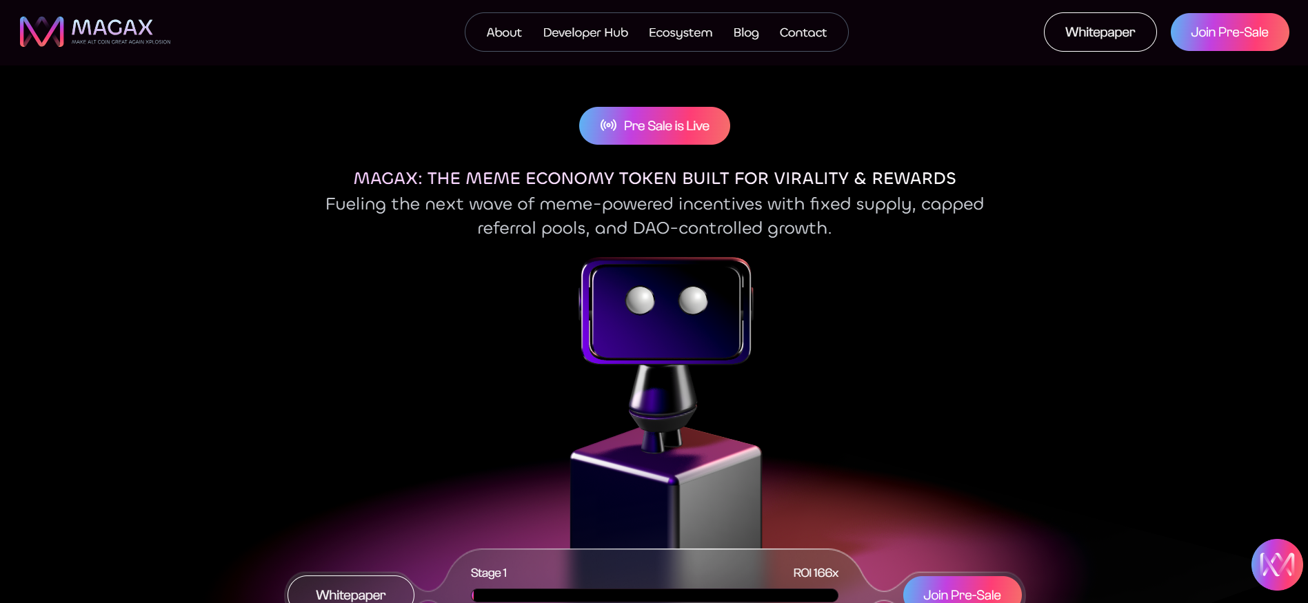
Task: Click the bottom Whitepaper button
Action: click(x=350, y=591)
